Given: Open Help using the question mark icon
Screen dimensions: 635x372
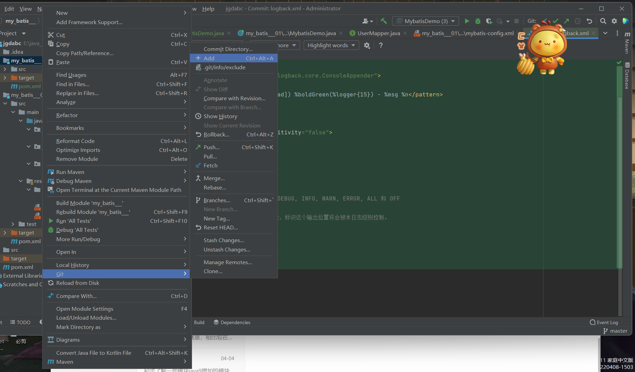Looking at the screenshot, I should [x=381, y=45].
